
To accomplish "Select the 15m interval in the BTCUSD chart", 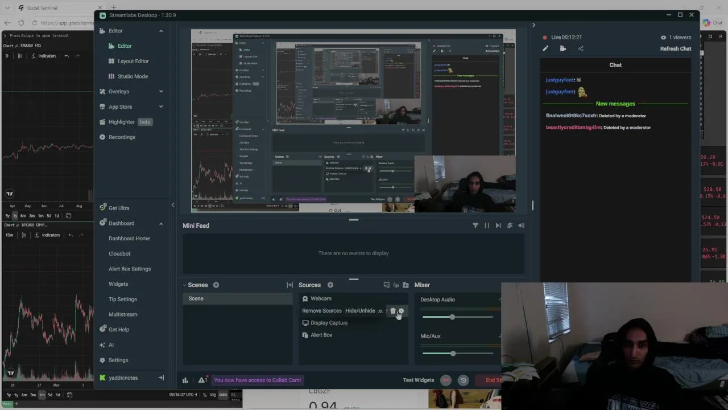I will pos(9,235).
